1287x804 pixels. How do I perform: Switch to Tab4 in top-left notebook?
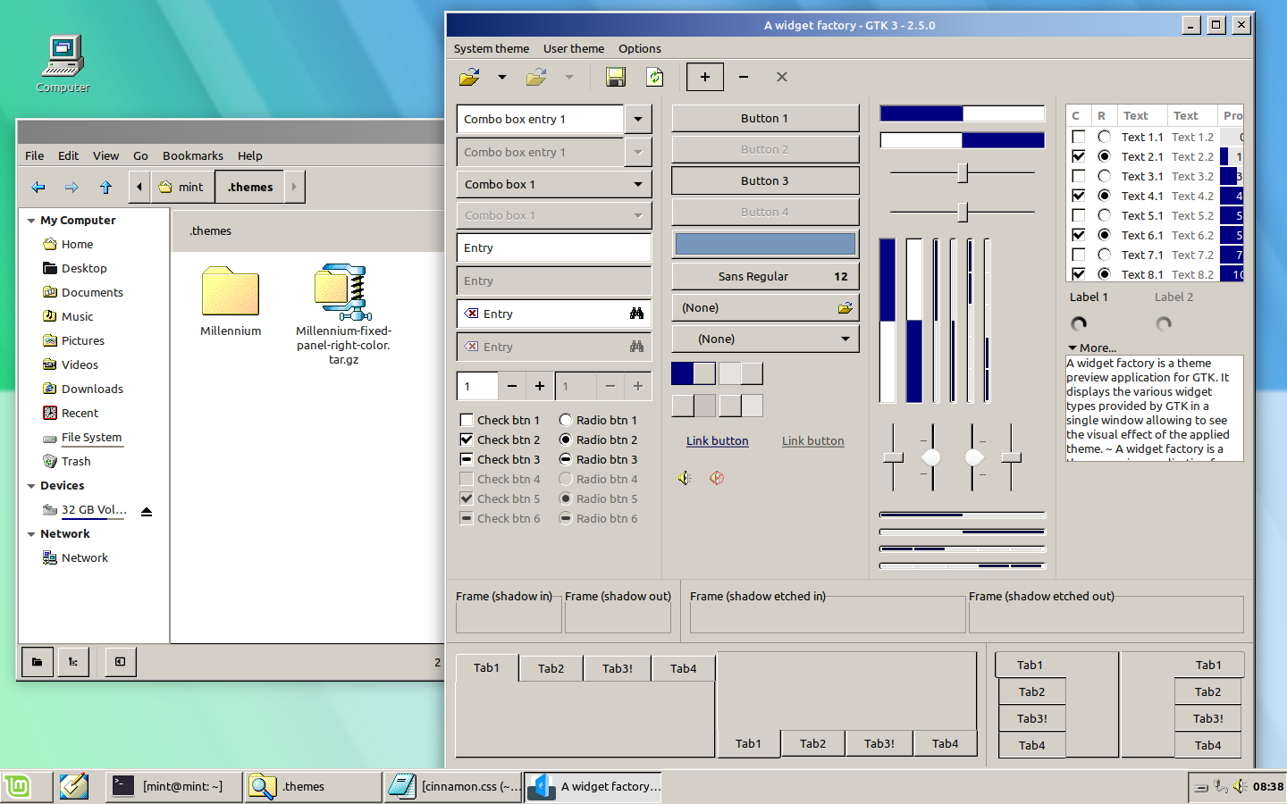click(684, 668)
